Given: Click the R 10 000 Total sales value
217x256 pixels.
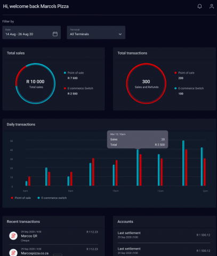Looking at the screenshot, I should 35,82.
